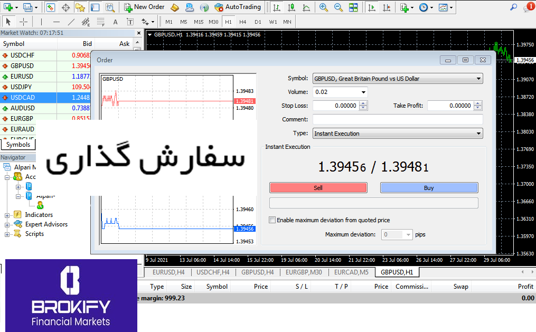Click the Comment input field

pyautogui.click(x=398, y=119)
